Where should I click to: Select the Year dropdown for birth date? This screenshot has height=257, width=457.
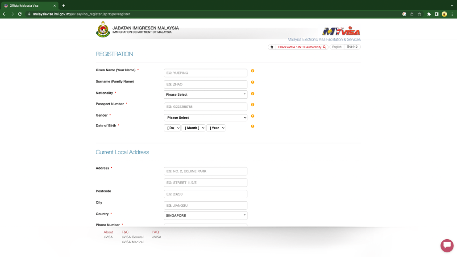click(216, 128)
